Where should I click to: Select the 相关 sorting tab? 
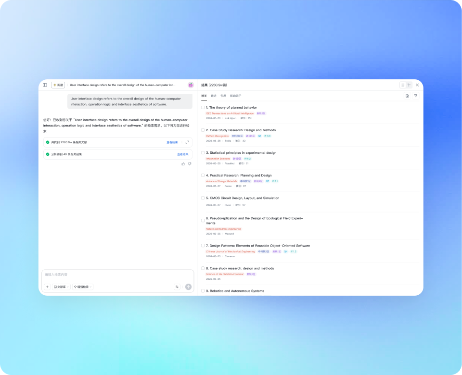coord(204,96)
